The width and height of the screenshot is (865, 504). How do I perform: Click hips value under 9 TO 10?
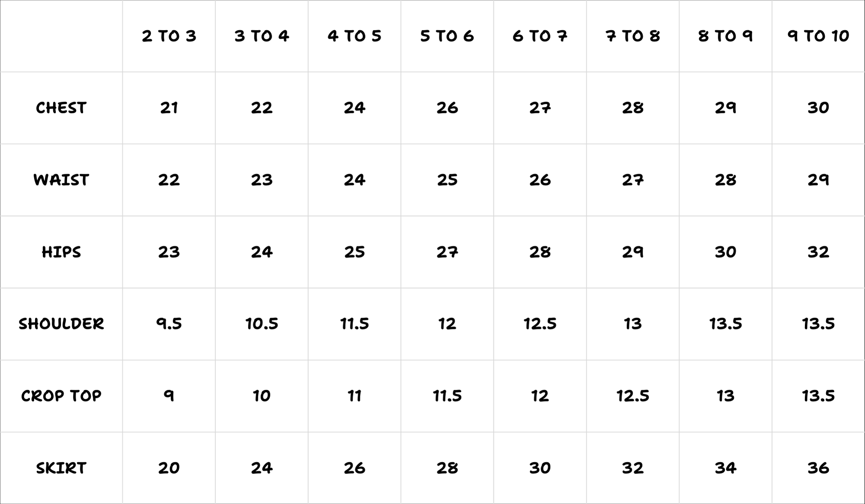(818, 252)
